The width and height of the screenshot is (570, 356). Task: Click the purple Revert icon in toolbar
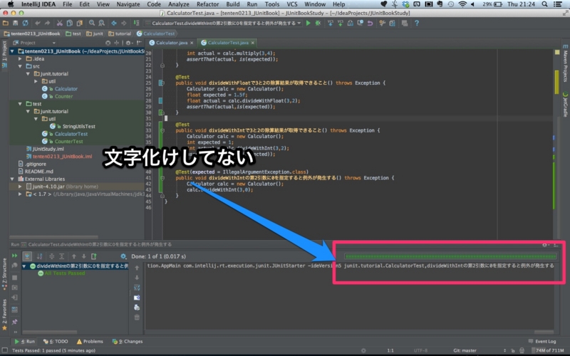(x=370, y=23)
